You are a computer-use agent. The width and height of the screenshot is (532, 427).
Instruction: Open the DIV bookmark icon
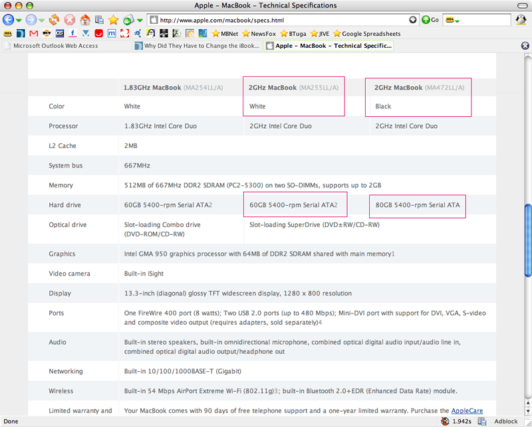click(47, 34)
